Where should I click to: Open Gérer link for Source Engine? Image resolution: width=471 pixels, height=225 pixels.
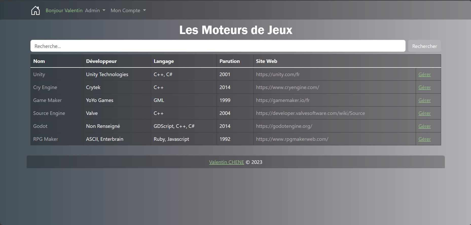point(425,113)
